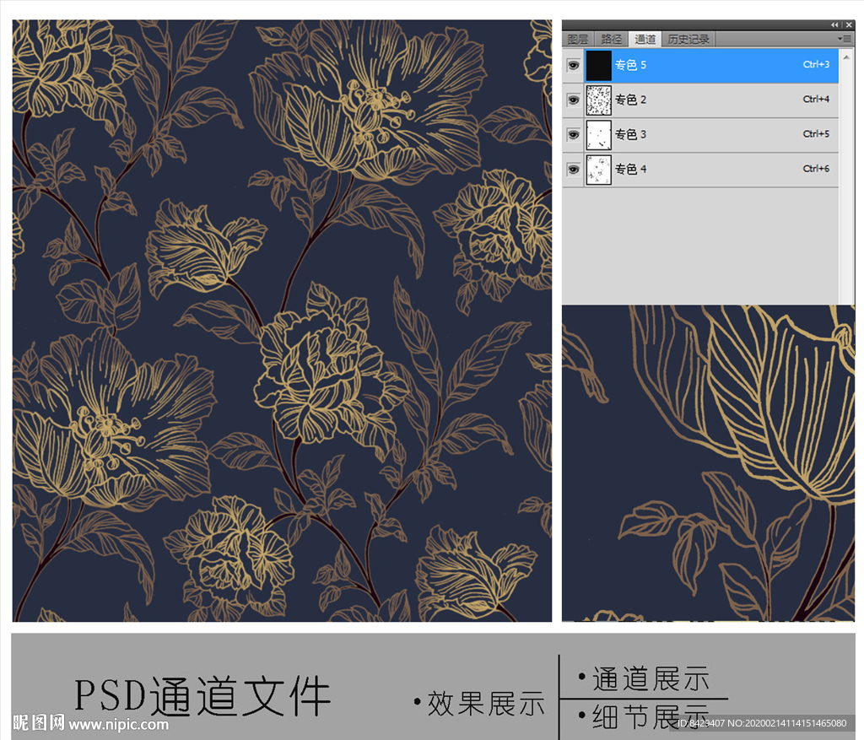The height and width of the screenshot is (740, 864).
Task: Toggle visibility of 专色 3 channel
Action: pyautogui.click(x=573, y=135)
